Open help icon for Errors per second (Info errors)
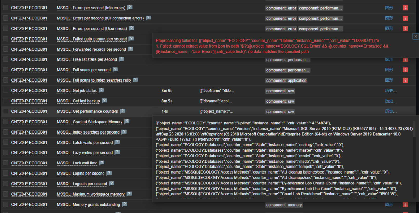419x213 pixels. point(130,7)
